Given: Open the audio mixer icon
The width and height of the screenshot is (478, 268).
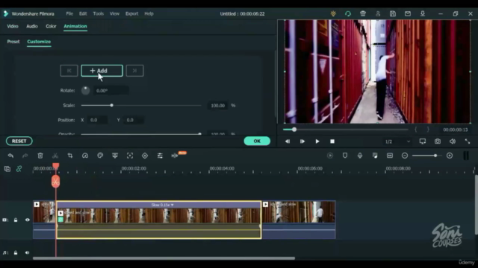Looking at the screenshot, I should pos(375,156).
